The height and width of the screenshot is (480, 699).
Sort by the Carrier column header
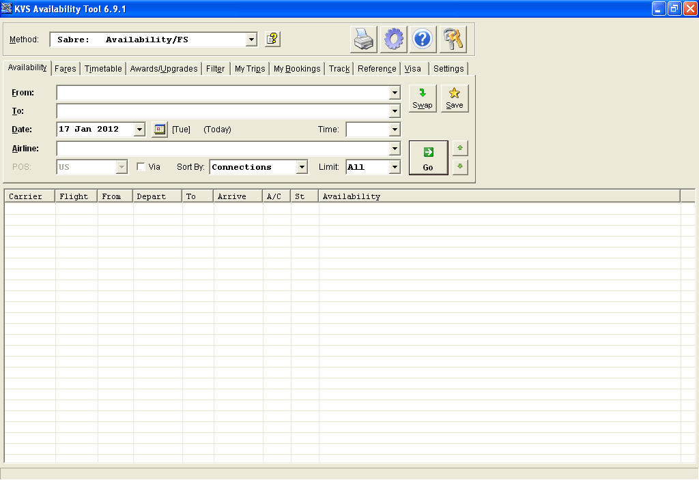29,196
